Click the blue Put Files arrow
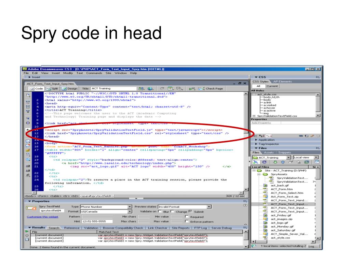The height and width of the screenshot is (262, 350). point(283,162)
